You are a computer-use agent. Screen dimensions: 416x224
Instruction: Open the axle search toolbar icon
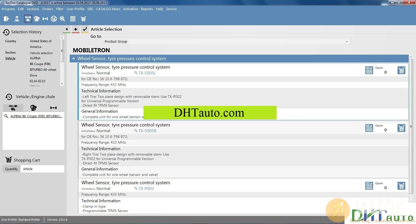coord(45,19)
